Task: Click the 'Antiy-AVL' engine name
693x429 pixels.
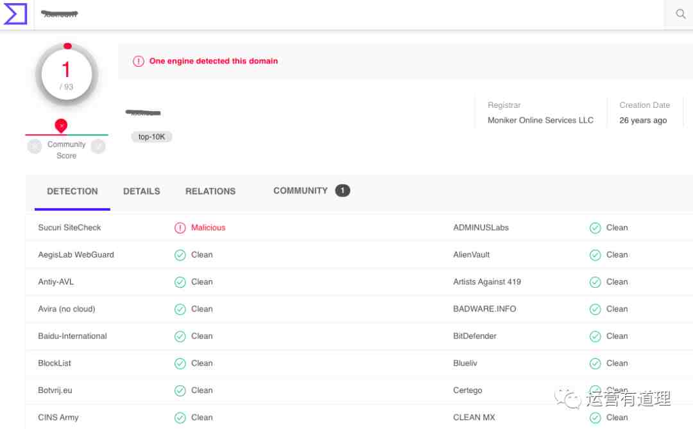Action: (x=56, y=282)
